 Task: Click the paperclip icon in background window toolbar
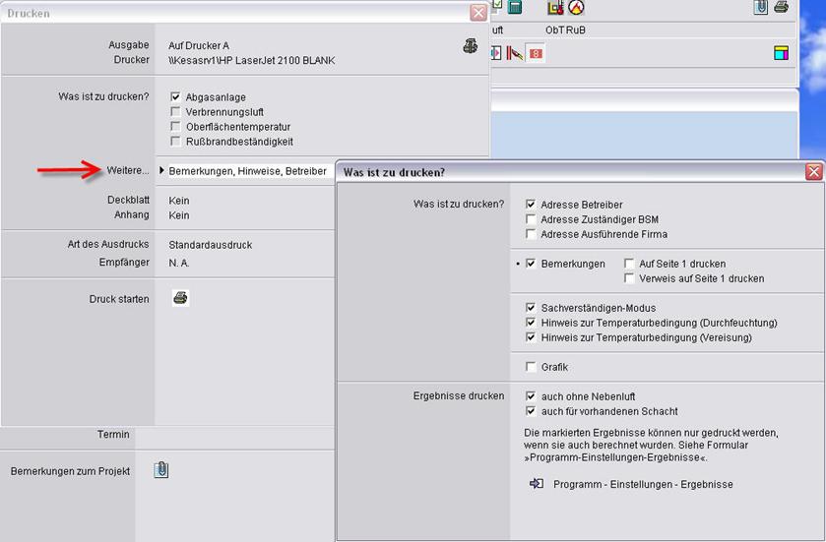click(760, 7)
